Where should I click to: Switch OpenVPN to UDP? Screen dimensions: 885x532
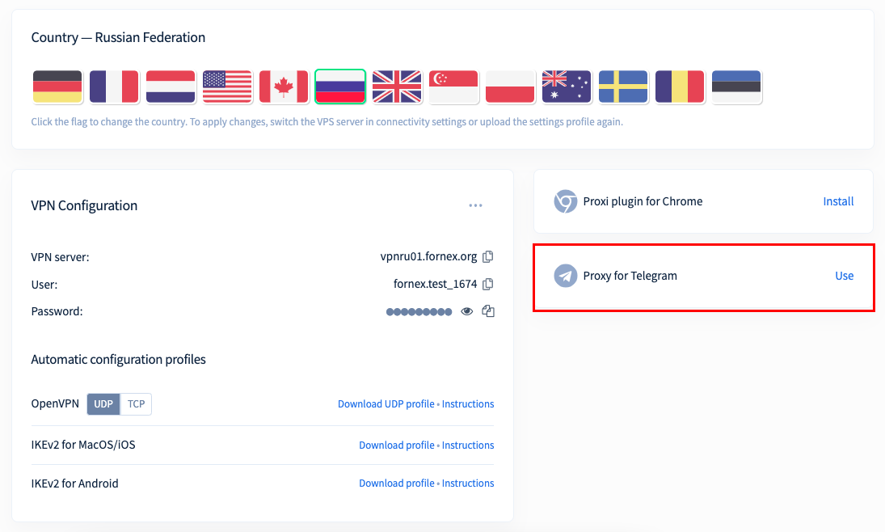point(103,403)
